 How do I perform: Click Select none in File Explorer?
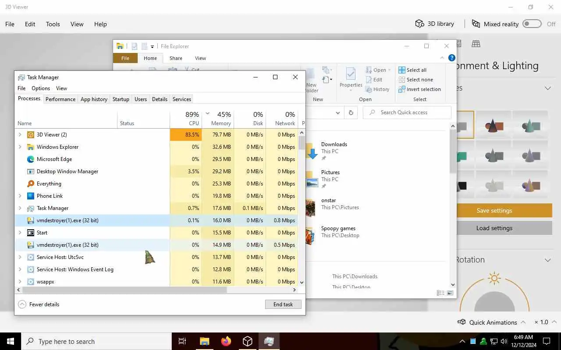(415, 80)
